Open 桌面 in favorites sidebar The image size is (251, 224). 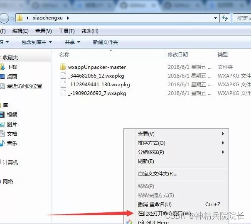pos(12,76)
